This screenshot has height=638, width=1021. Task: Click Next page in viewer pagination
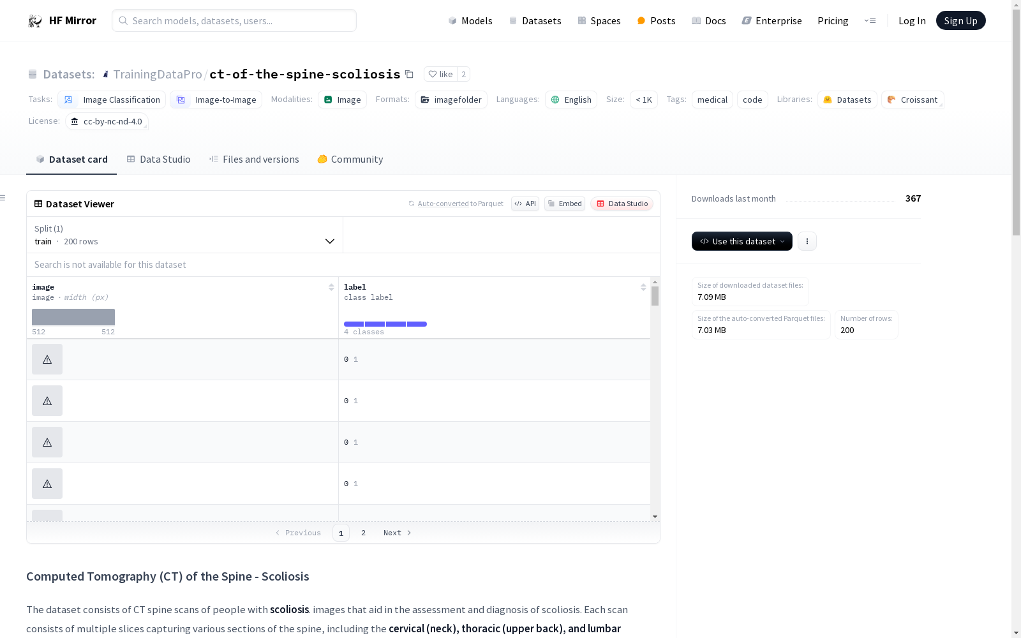click(397, 533)
